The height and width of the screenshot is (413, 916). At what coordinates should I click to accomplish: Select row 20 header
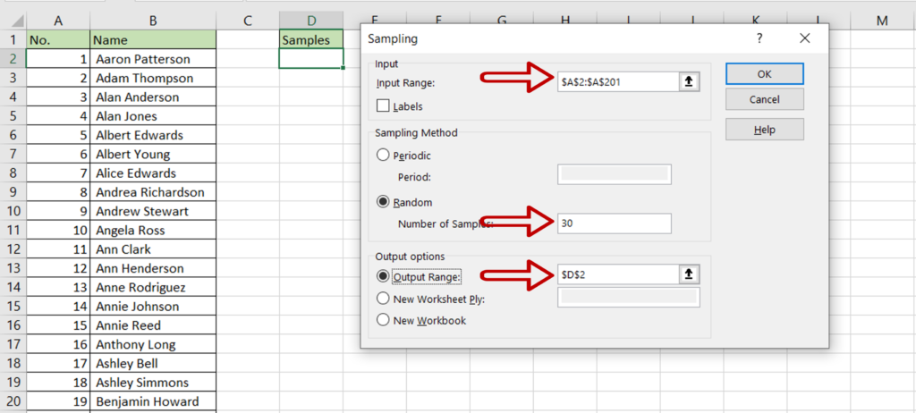coord(13,401)
